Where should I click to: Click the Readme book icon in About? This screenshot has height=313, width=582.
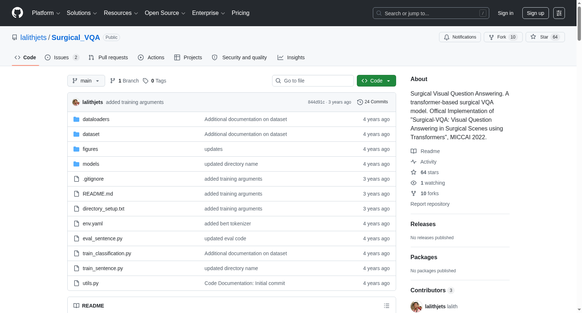[414, 151]
